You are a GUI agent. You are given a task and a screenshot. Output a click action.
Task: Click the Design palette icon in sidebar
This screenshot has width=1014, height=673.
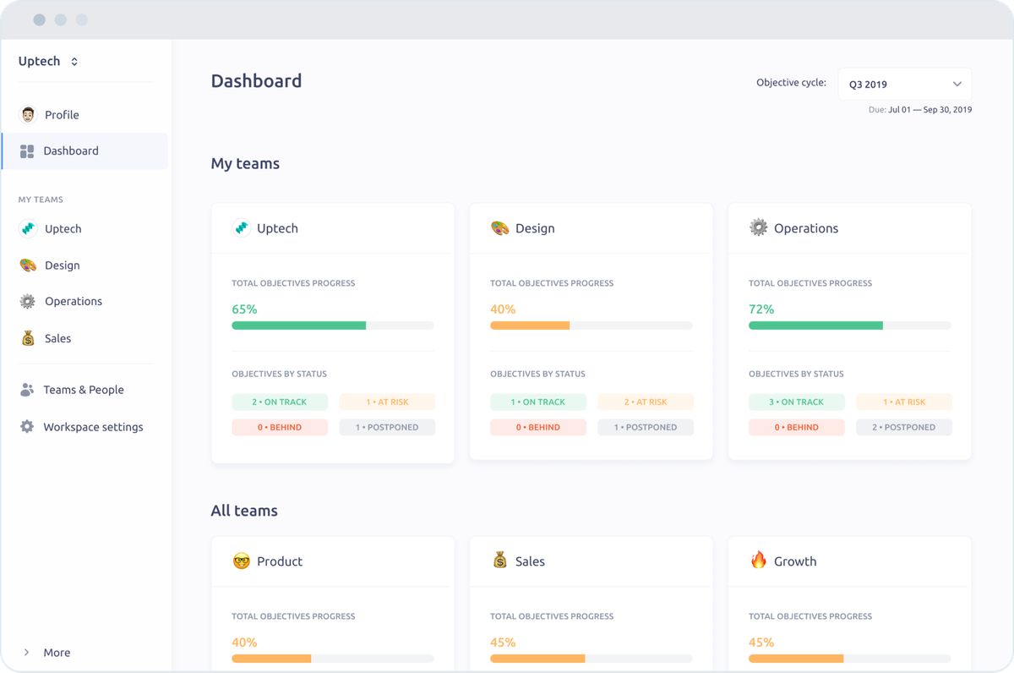pos(28,265)
